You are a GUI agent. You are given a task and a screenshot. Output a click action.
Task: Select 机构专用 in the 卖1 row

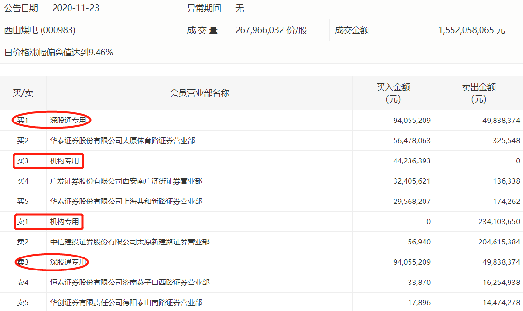64,222
